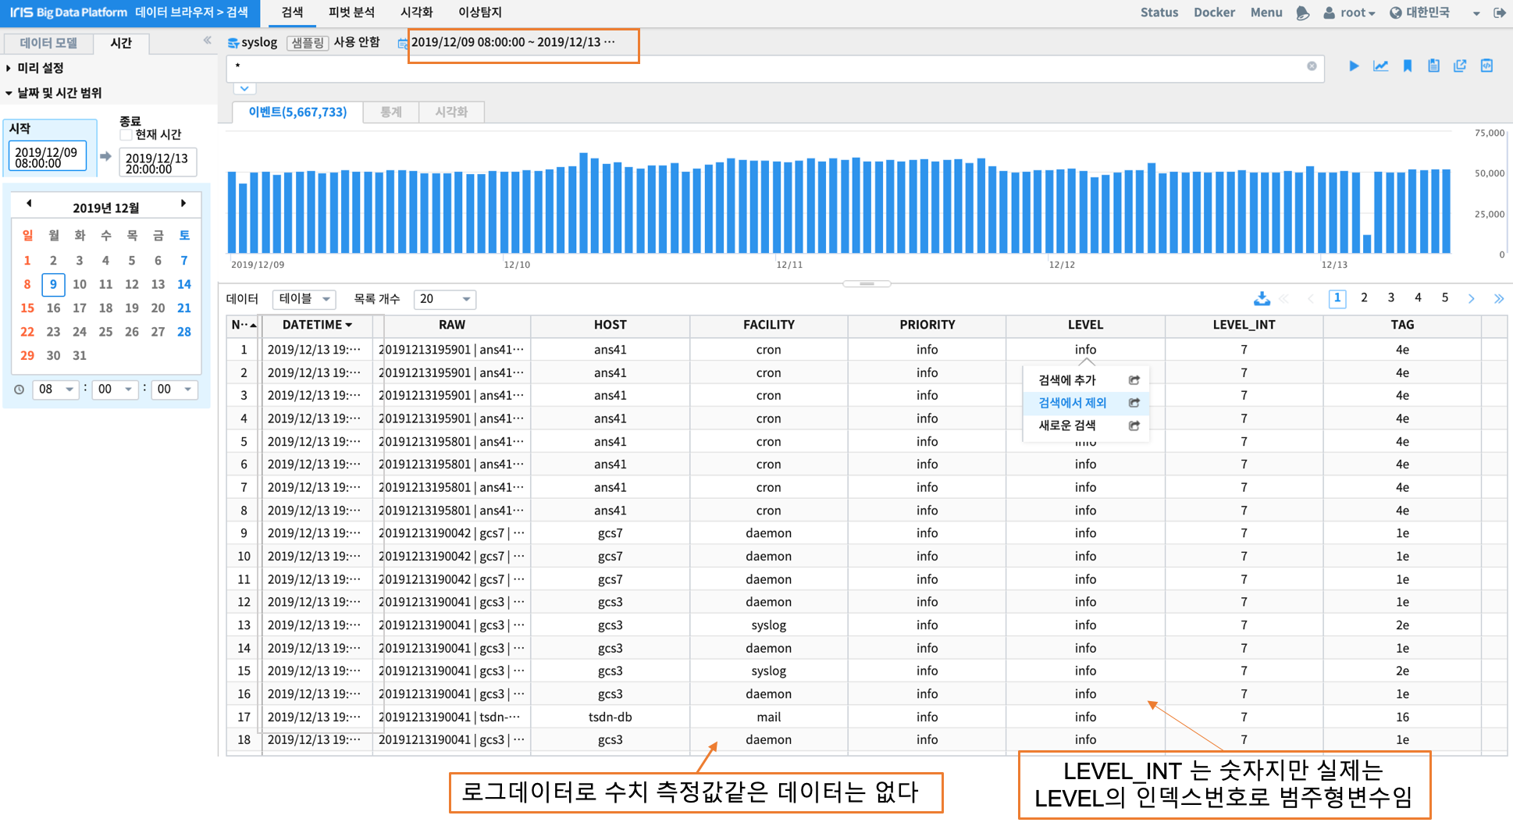Open the Docker link
Image resolution: width=1513 pixels, height=826 pixels.
pos(1214,12)
